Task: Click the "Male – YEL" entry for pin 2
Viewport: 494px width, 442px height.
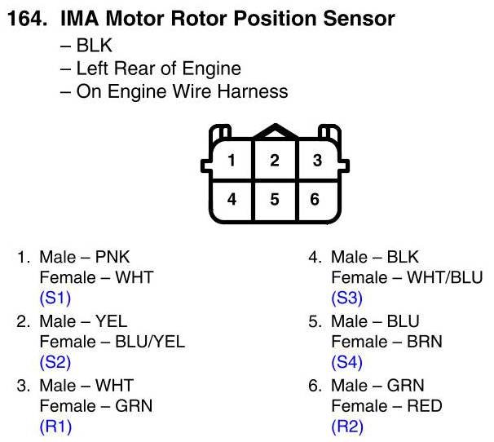Action: [83, 321]
